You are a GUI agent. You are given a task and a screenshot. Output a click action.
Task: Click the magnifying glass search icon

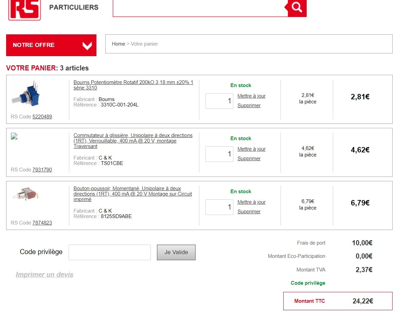(x=297, y=7)
